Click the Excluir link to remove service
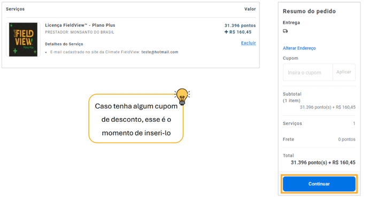Viewport: 368px width, 202px height. pyautogui.click(x=248, y=43)
